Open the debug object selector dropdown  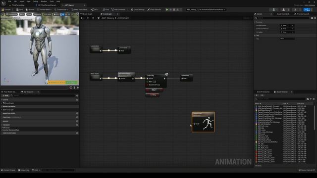(x=206, y=9)
